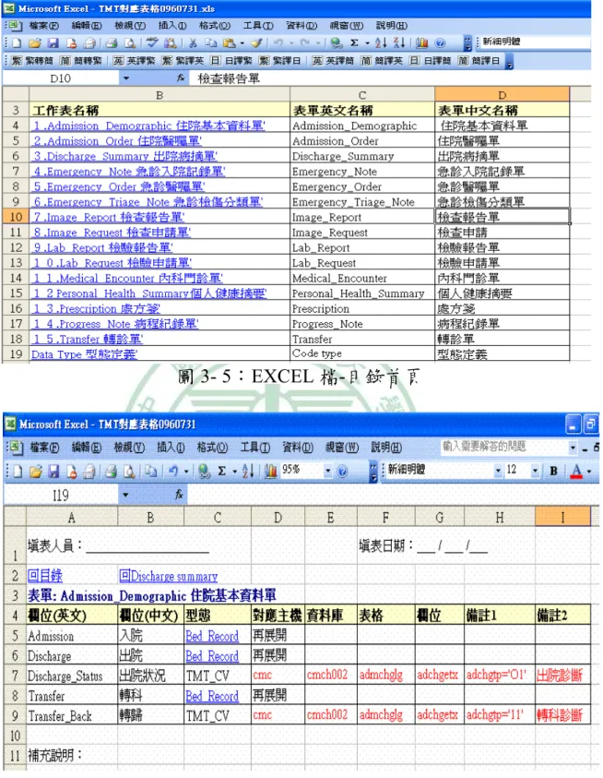Screen dimensions: 603x778
Task: Click Open folder icon in directory-sheet window
Action: click(35, 43)
